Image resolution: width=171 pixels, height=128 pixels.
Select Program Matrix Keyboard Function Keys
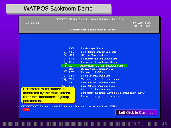click(x=113, y=93)
